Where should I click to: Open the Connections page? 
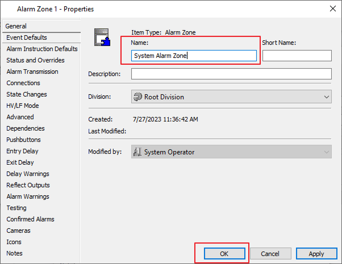(23, 83)
